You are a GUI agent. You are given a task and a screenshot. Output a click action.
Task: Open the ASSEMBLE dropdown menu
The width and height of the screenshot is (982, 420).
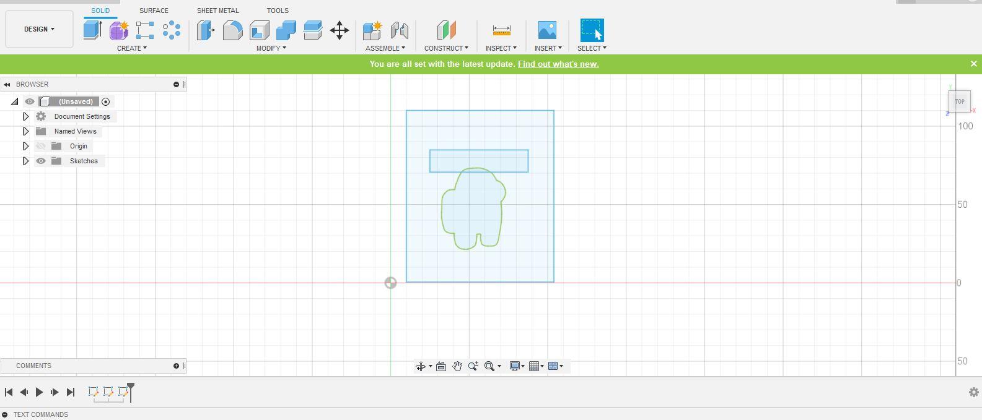pos(385,48)
